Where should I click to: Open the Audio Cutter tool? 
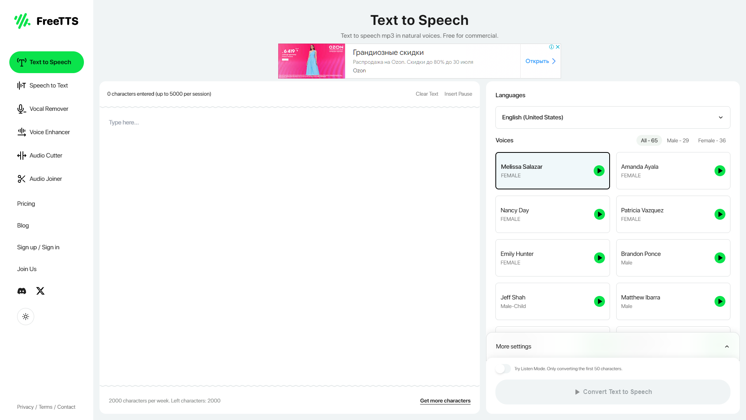pos(45,155)
